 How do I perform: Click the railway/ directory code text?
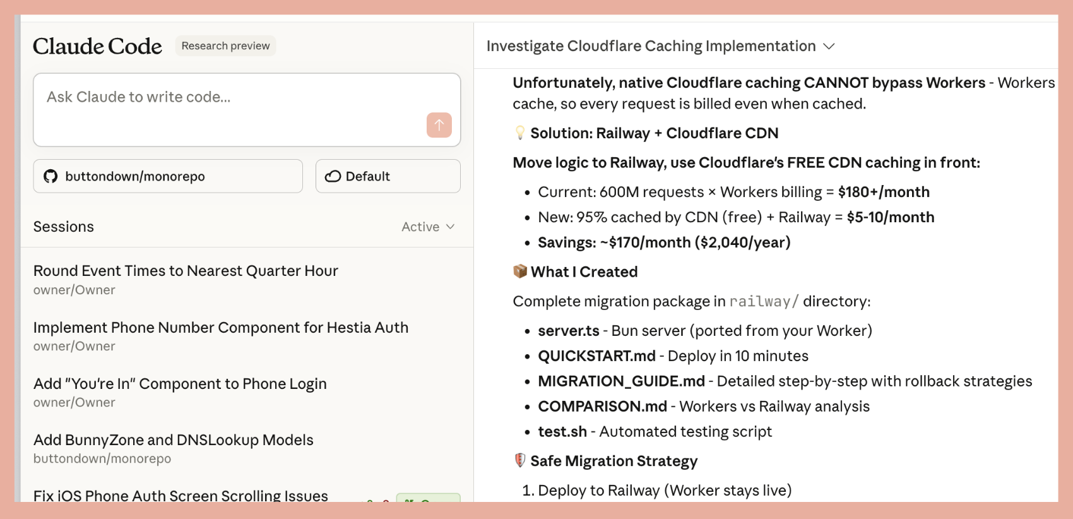(x=764, y=301)
